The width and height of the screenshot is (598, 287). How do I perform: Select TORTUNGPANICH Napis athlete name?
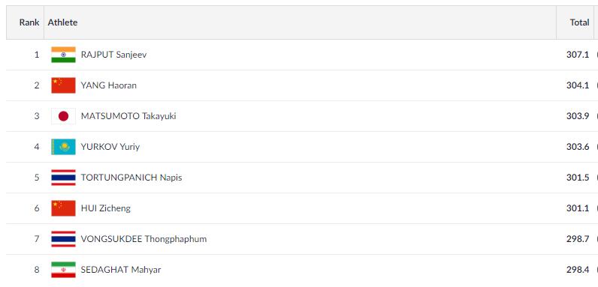point(131,178)
